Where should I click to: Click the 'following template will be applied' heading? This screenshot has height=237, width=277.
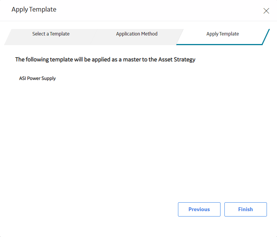tap(105, 59)
